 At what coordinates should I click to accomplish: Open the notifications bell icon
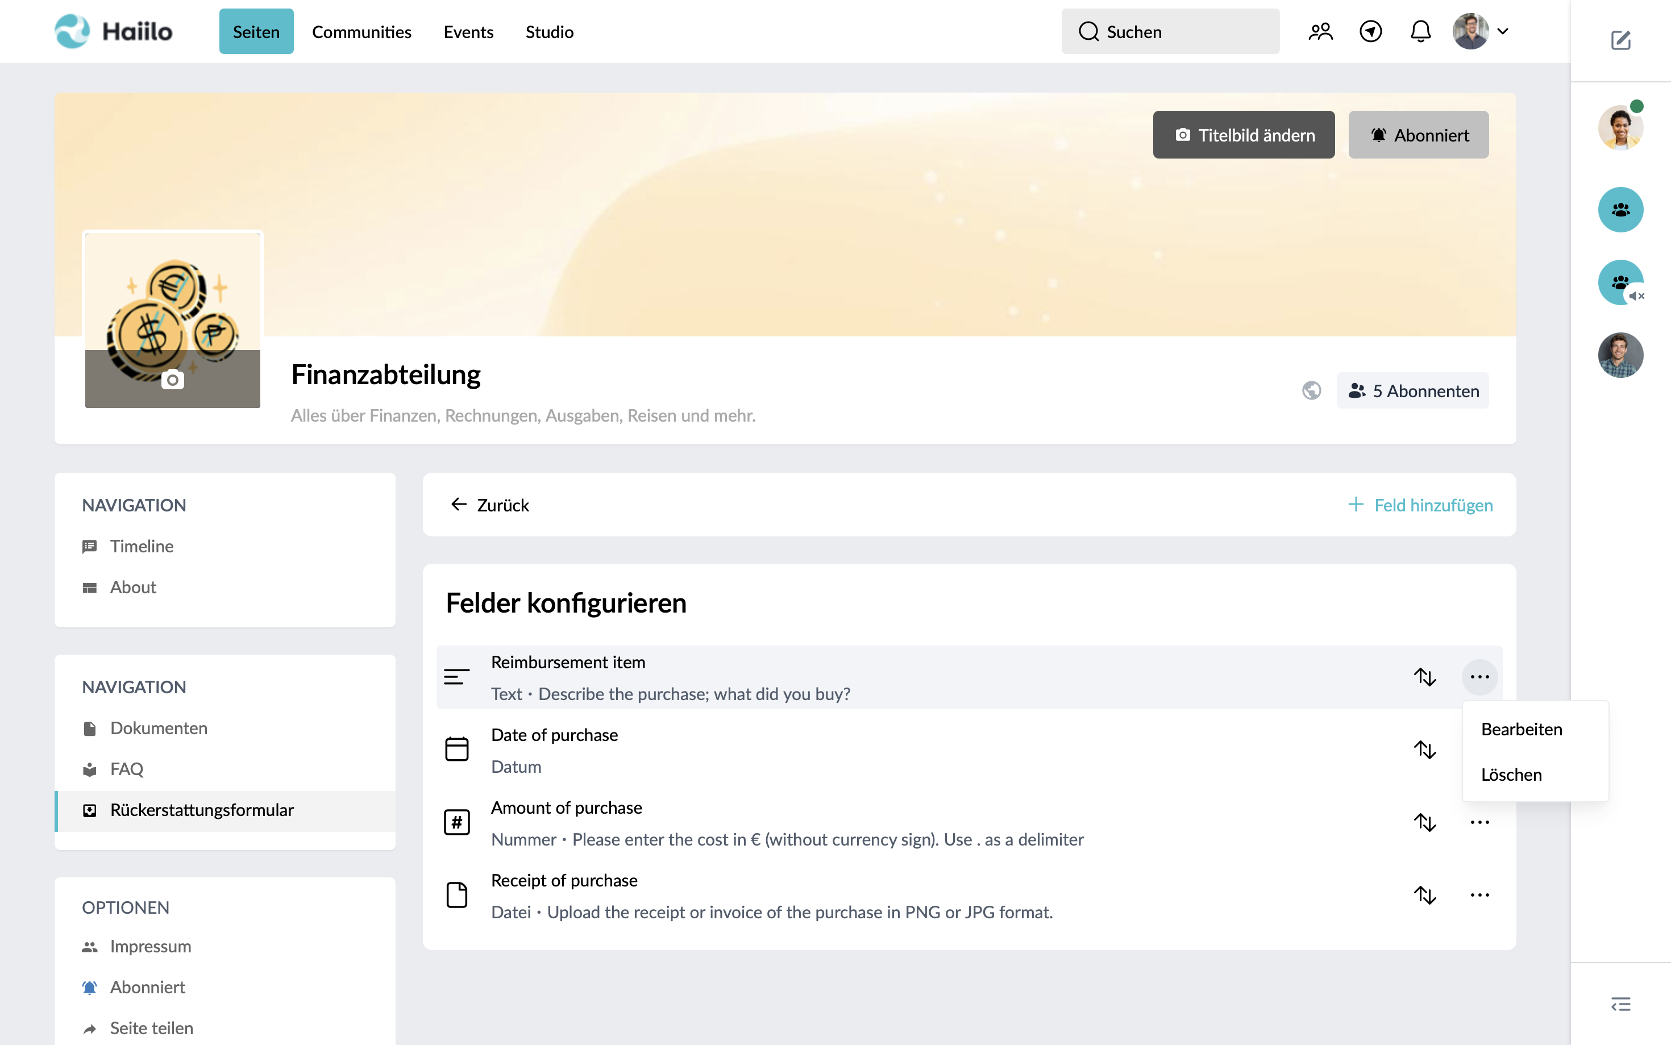point(1420,32)
